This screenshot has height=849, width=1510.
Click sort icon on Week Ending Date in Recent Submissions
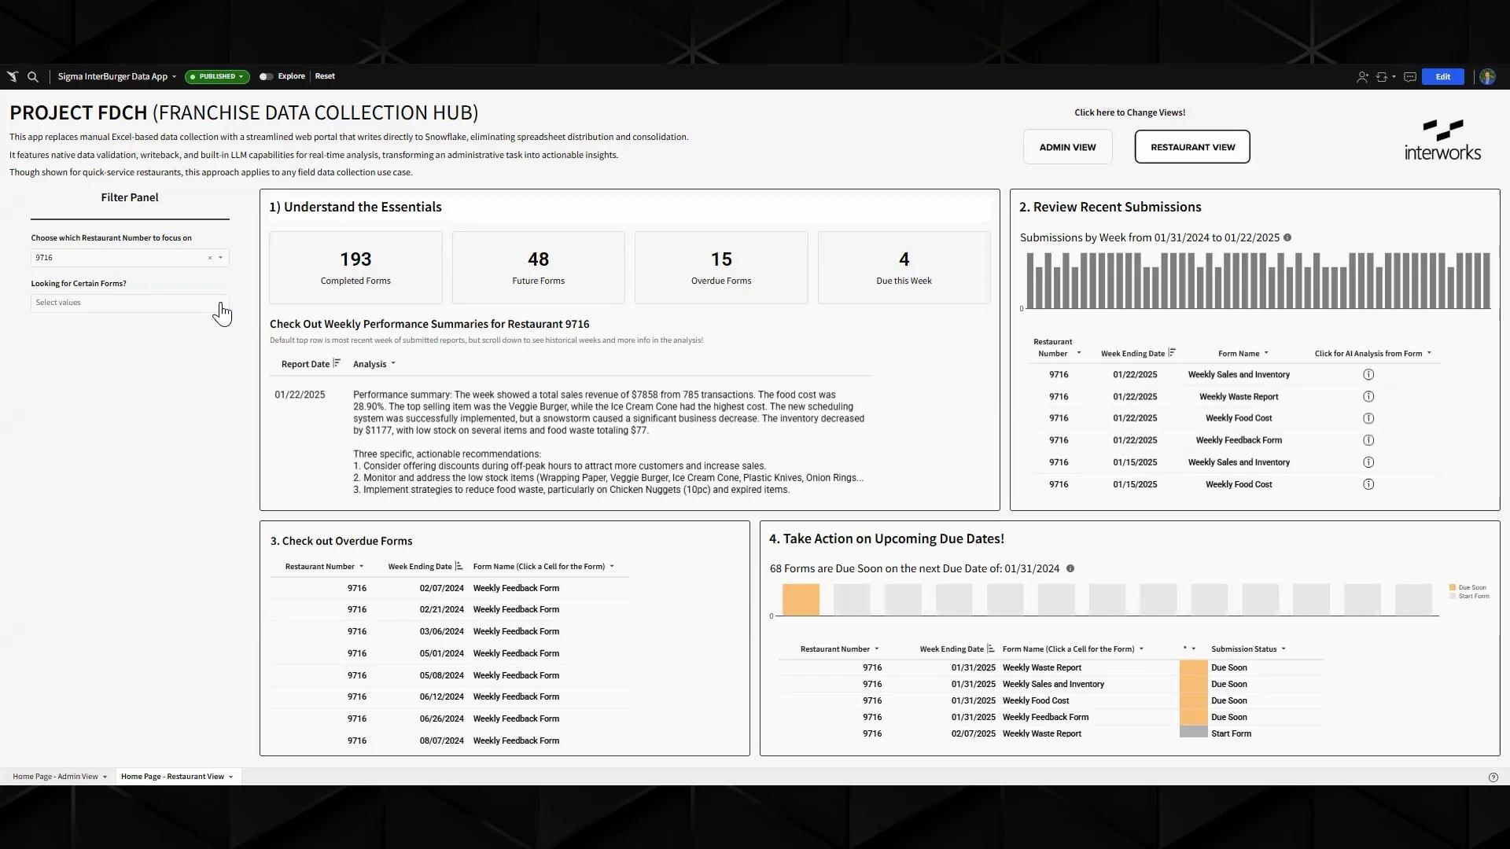tap(1172, 353)
